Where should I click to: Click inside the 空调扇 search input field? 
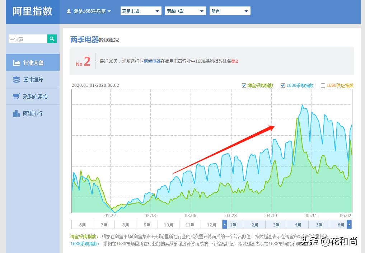(28, 38)
